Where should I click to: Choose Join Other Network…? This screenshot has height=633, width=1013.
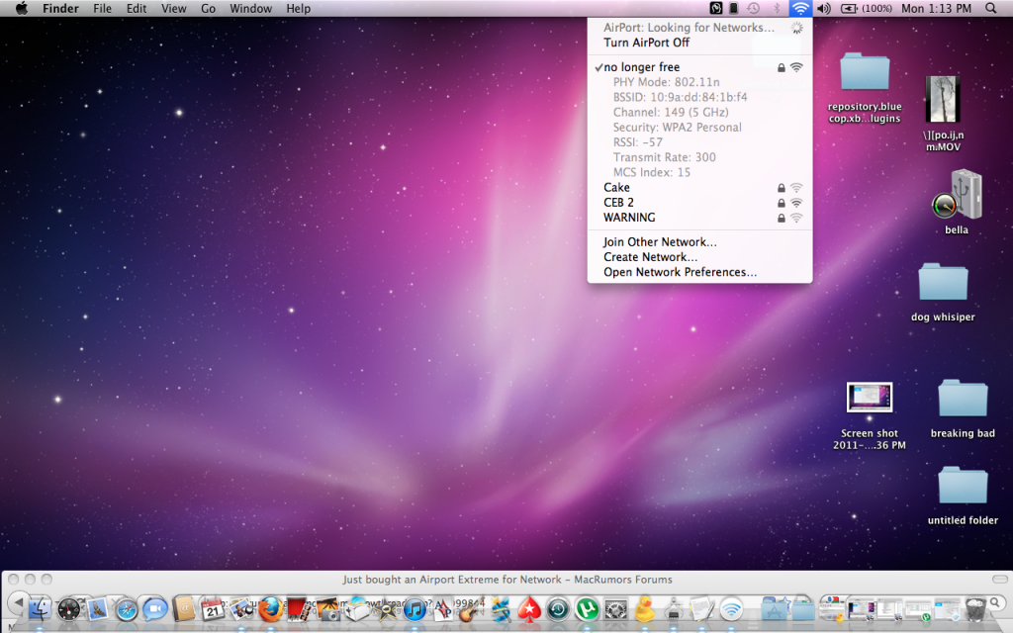(699, 242)
